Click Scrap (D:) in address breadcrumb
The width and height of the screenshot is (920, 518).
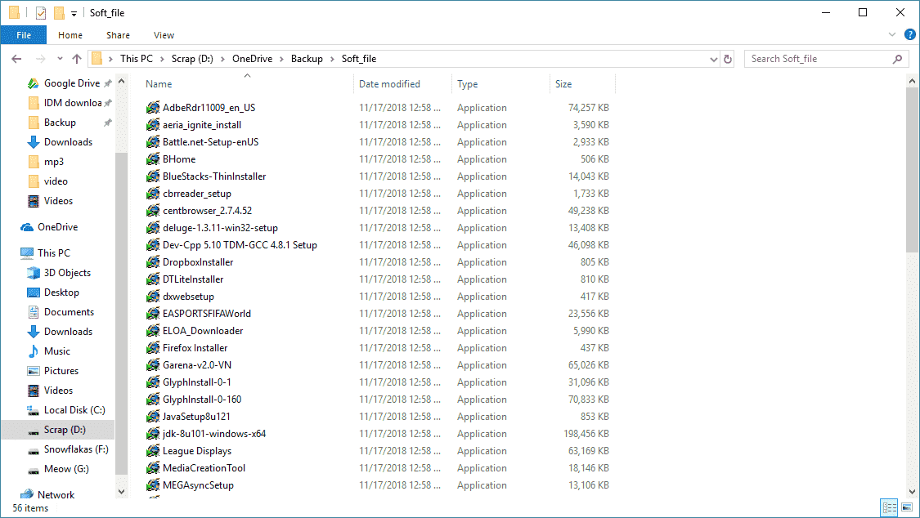(192, 59)
